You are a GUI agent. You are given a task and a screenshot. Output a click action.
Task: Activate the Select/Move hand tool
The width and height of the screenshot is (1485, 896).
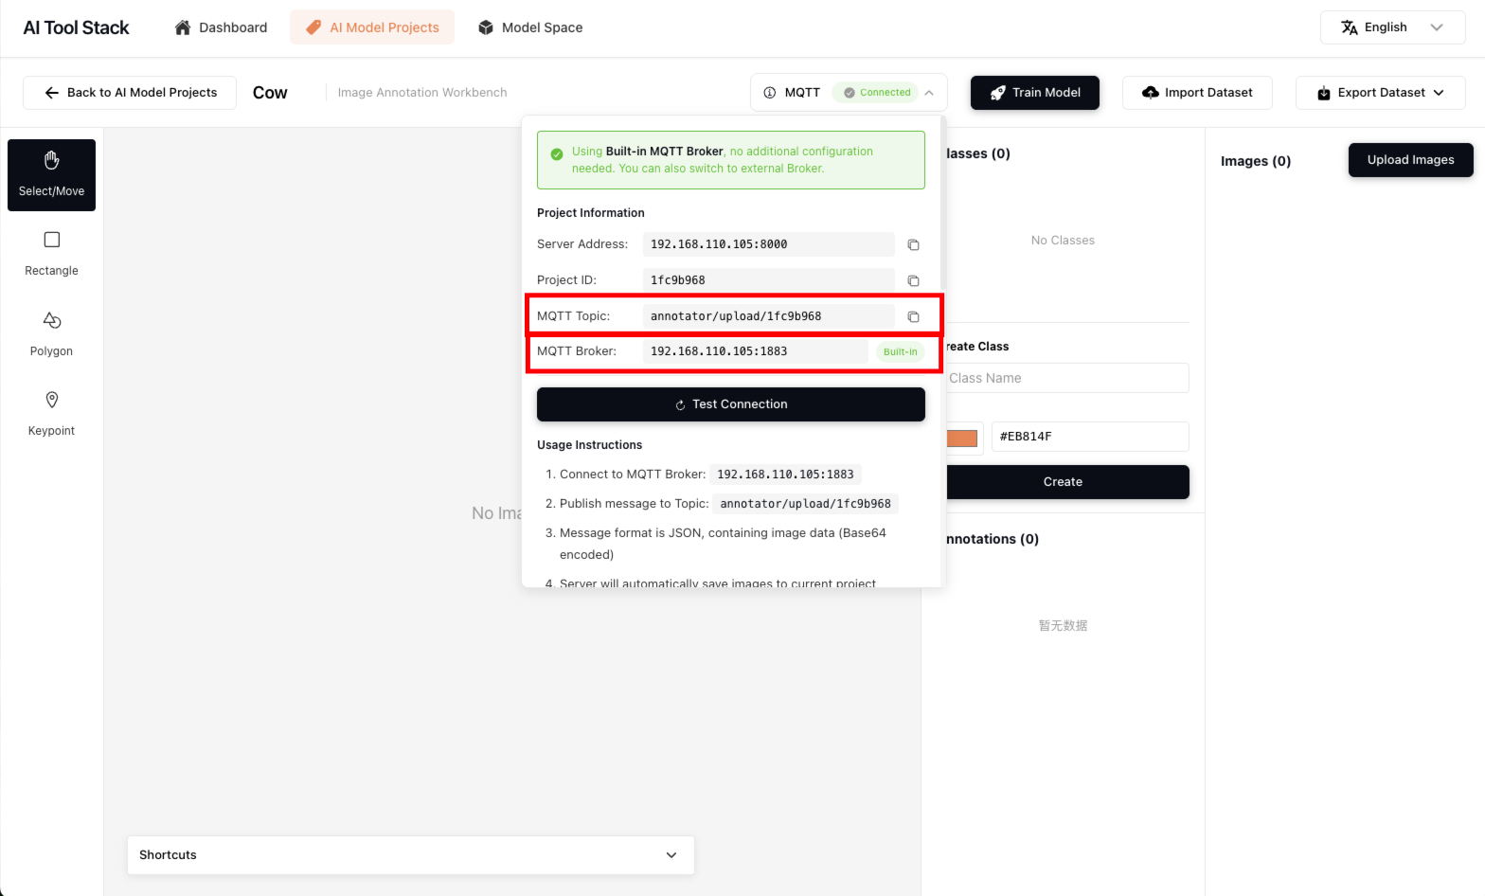(x=51, y=174)
